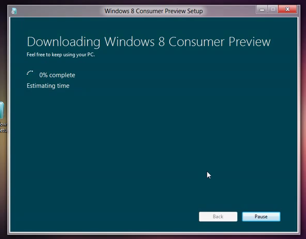Click the "8" in the large heading
The image size is (306, 239).
(162, 42)
